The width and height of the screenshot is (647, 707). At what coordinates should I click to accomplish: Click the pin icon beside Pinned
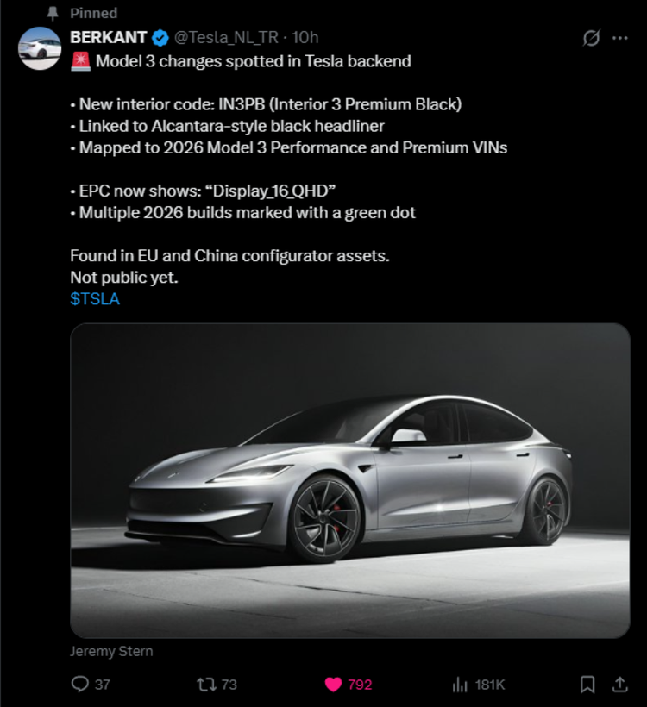click(x=52, y=14)
